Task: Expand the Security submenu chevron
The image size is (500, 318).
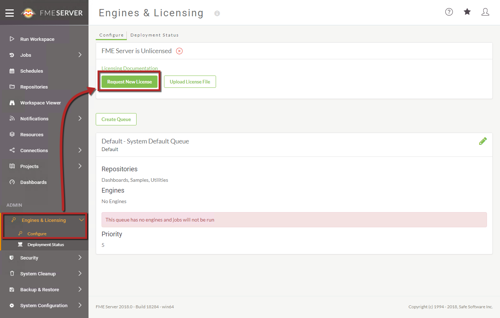Action: [80, 258]
